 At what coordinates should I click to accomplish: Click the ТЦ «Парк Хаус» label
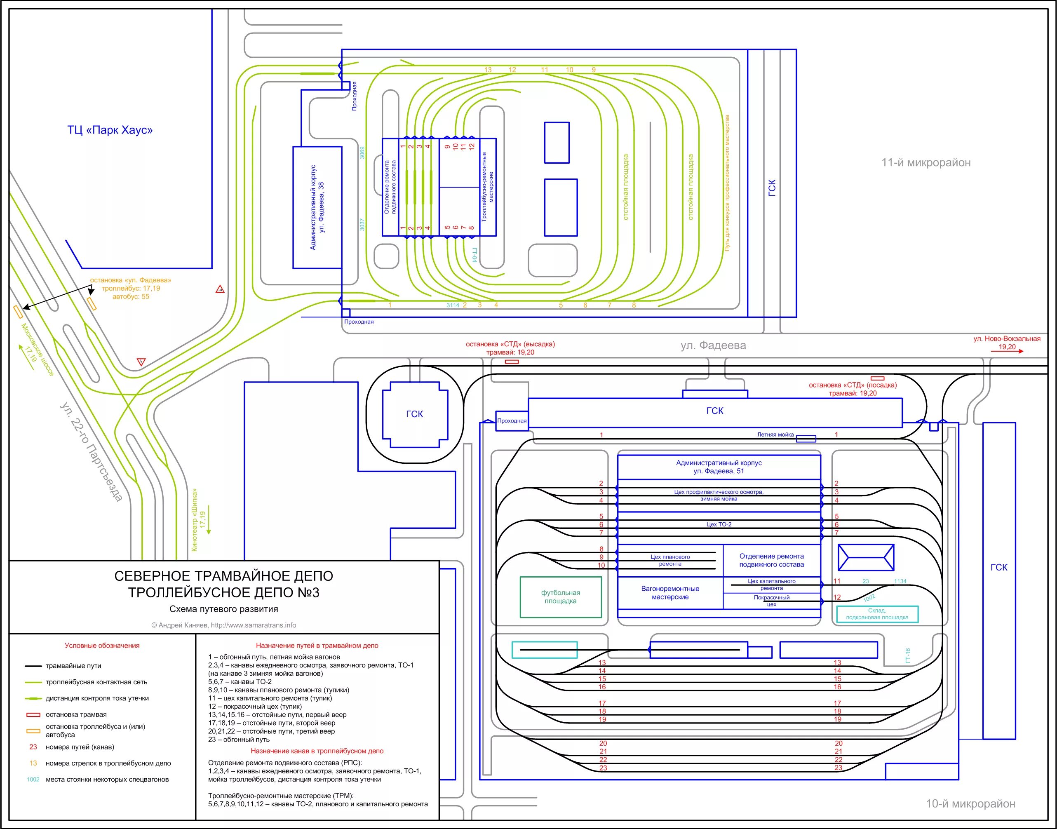coord(110,130)
